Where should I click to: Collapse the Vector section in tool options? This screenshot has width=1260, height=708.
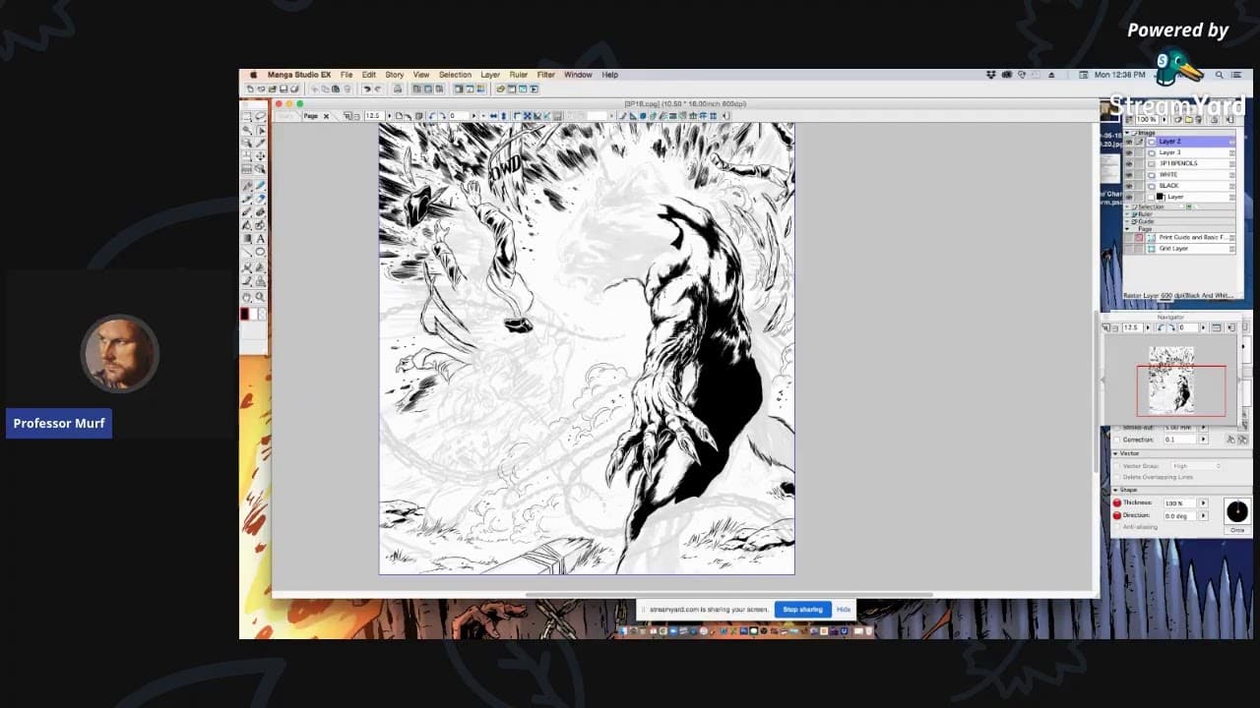[1115, 453]
